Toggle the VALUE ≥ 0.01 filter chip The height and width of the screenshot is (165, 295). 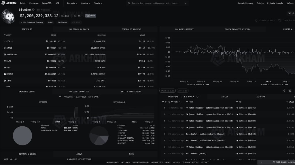(x=167, y=91)
